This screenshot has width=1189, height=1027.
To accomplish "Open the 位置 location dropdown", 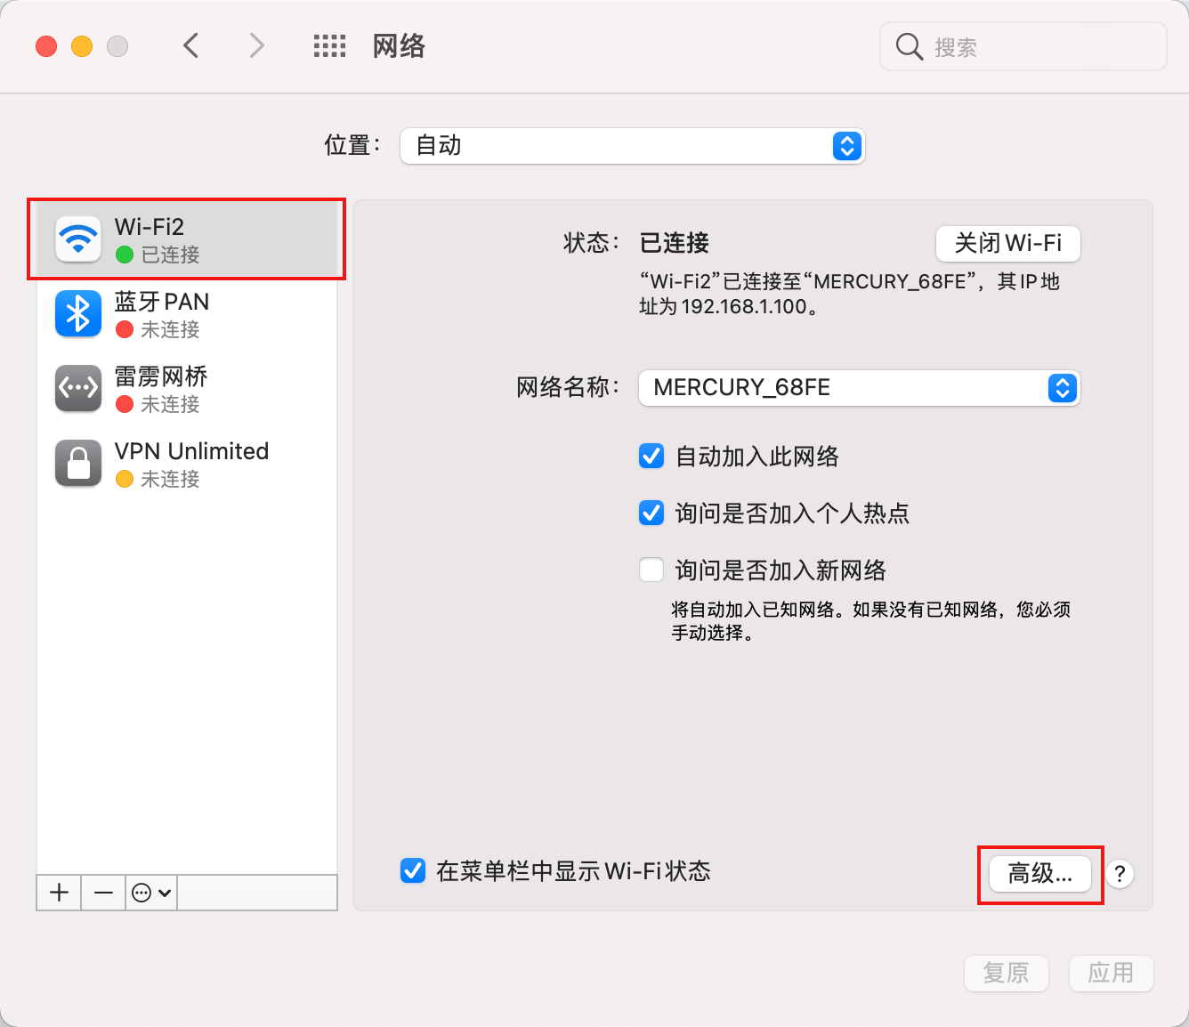I will pos(633,146).
